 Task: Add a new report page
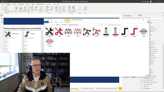(x=120, y=88)
